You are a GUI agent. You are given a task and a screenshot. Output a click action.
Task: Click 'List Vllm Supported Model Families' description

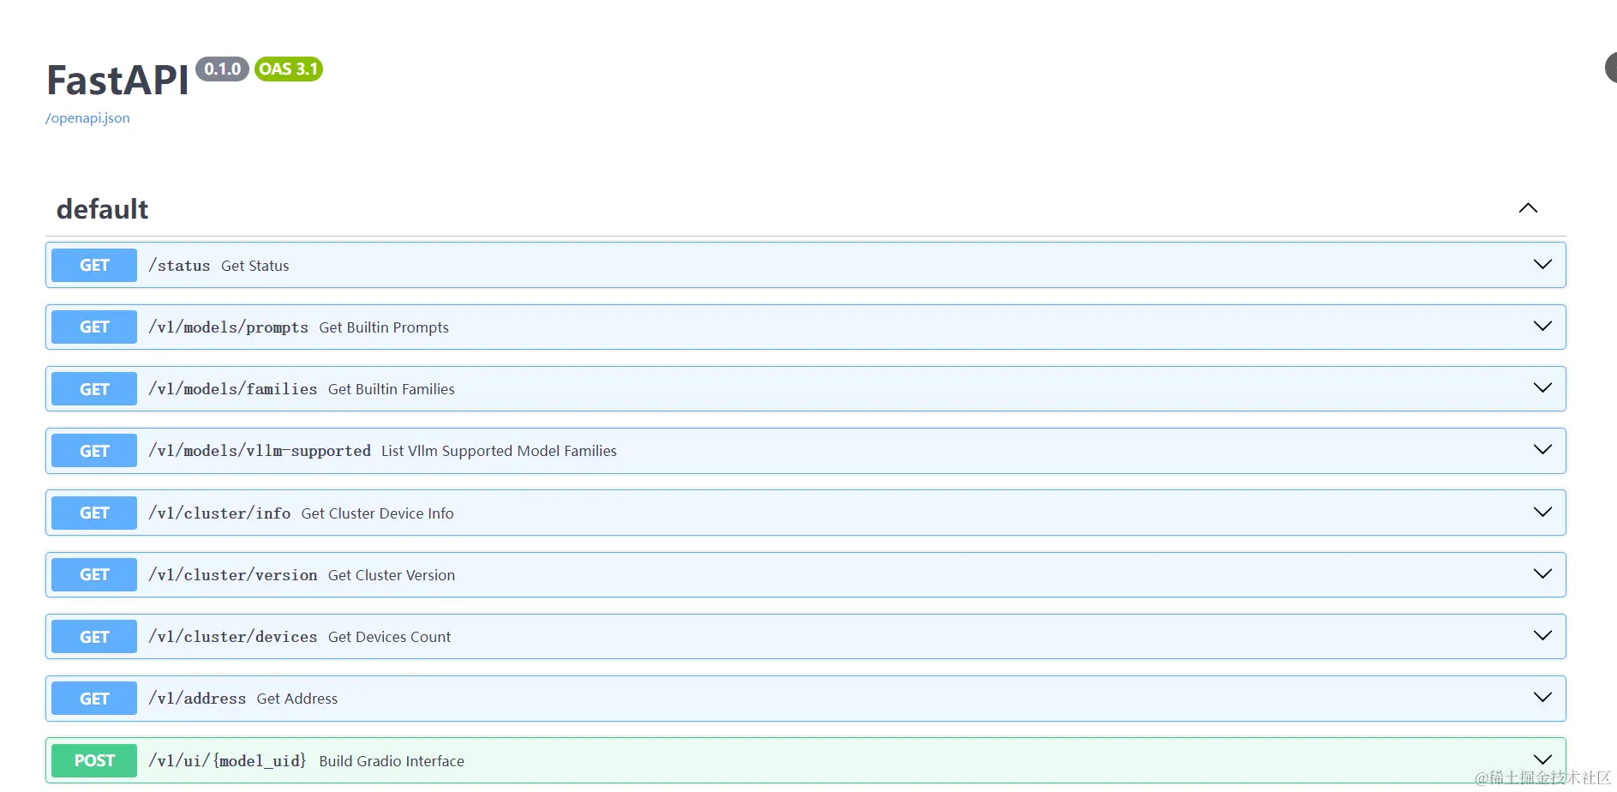coord(499,451)
